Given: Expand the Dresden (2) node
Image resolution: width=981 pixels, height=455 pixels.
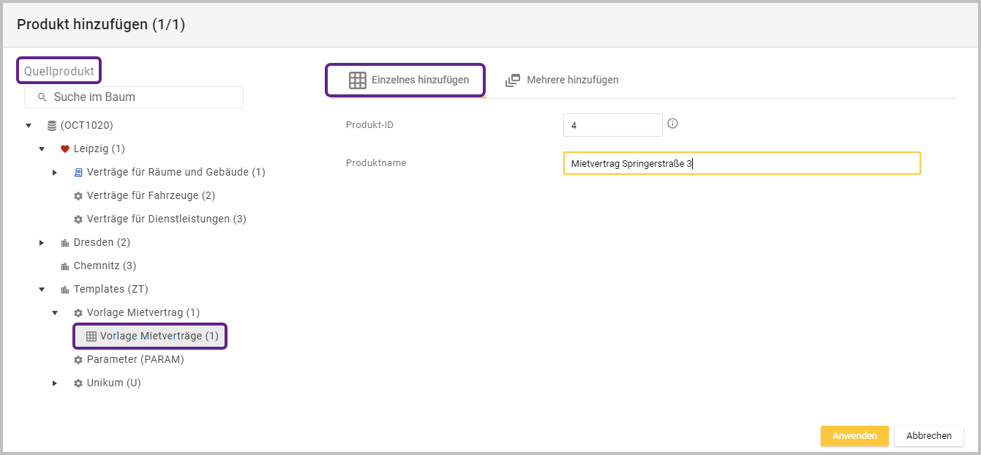Looking at the screenshot, I should pos(42,243).
